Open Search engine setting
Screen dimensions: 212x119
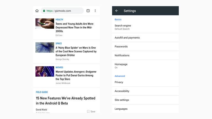145,27
